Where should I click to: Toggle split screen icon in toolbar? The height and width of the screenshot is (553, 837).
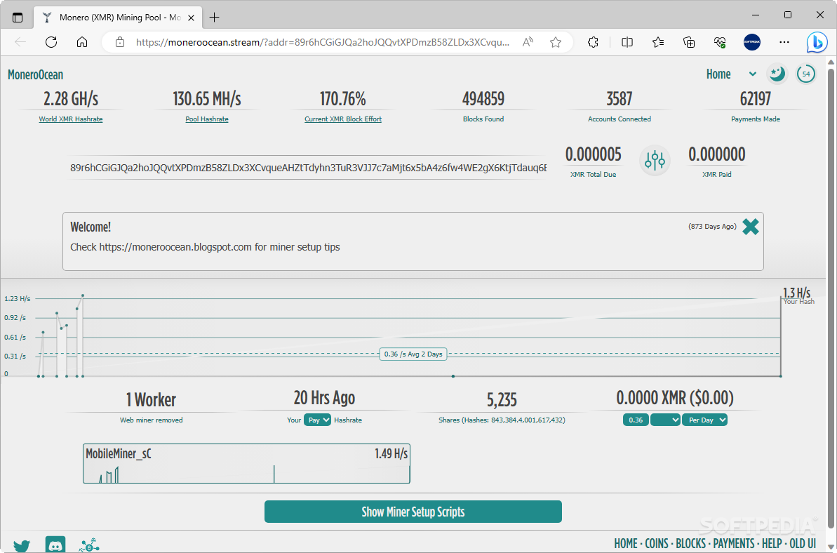click(627, 42)
